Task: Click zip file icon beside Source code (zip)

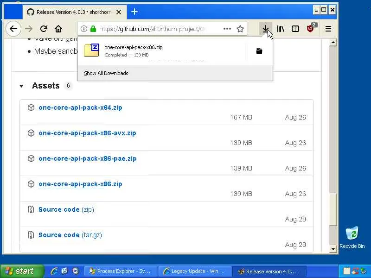Action: click(31, 209)
